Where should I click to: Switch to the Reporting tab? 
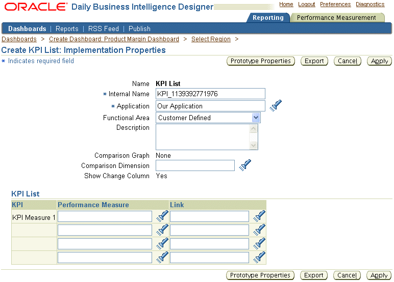click(x=268, y=17)
